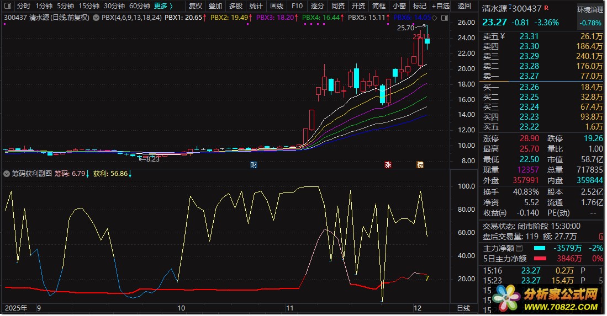Click 标记 mark stock button

[420, 6]
